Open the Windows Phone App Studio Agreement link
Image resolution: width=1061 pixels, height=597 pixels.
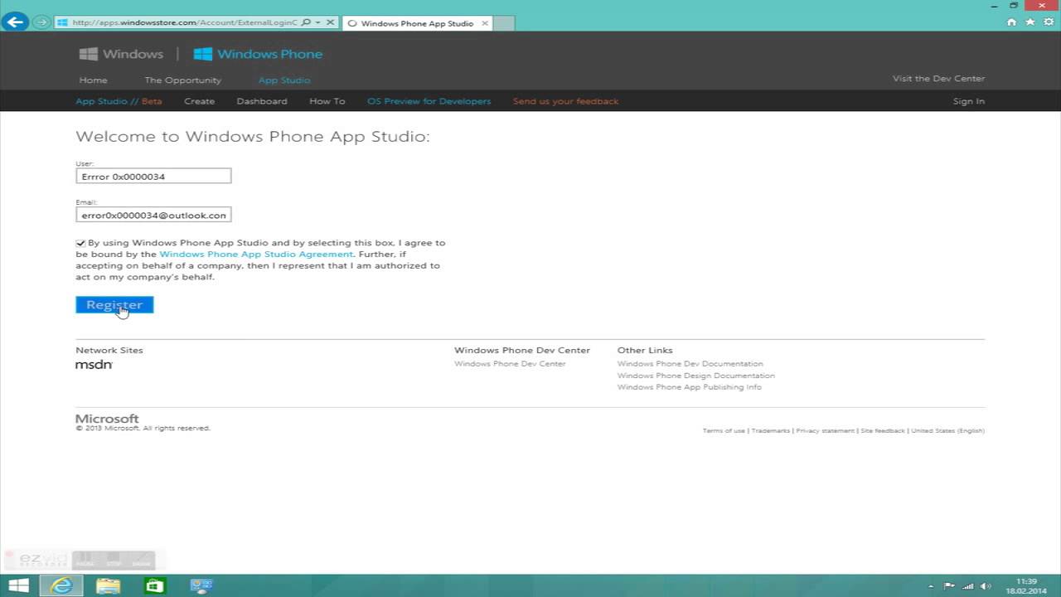pos(256,255)
